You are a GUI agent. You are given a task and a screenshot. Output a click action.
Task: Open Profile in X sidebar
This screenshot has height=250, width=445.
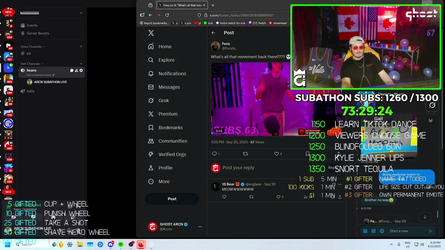coord(160,168)
